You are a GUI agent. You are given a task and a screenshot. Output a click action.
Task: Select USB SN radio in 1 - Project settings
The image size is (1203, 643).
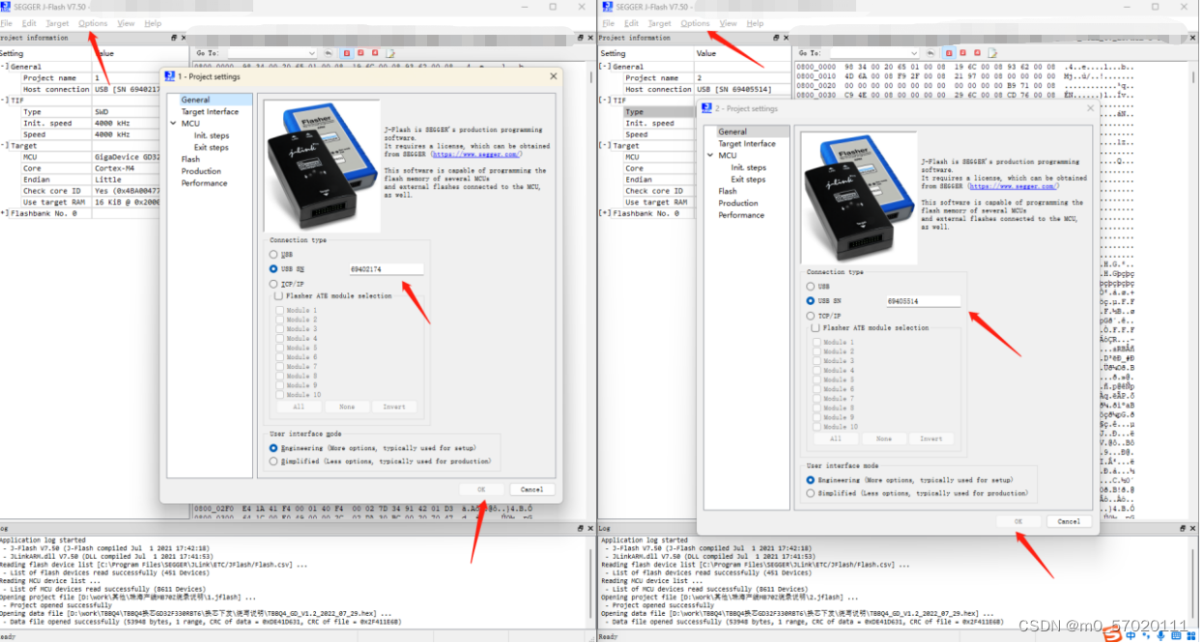click(x=273, y=269)
